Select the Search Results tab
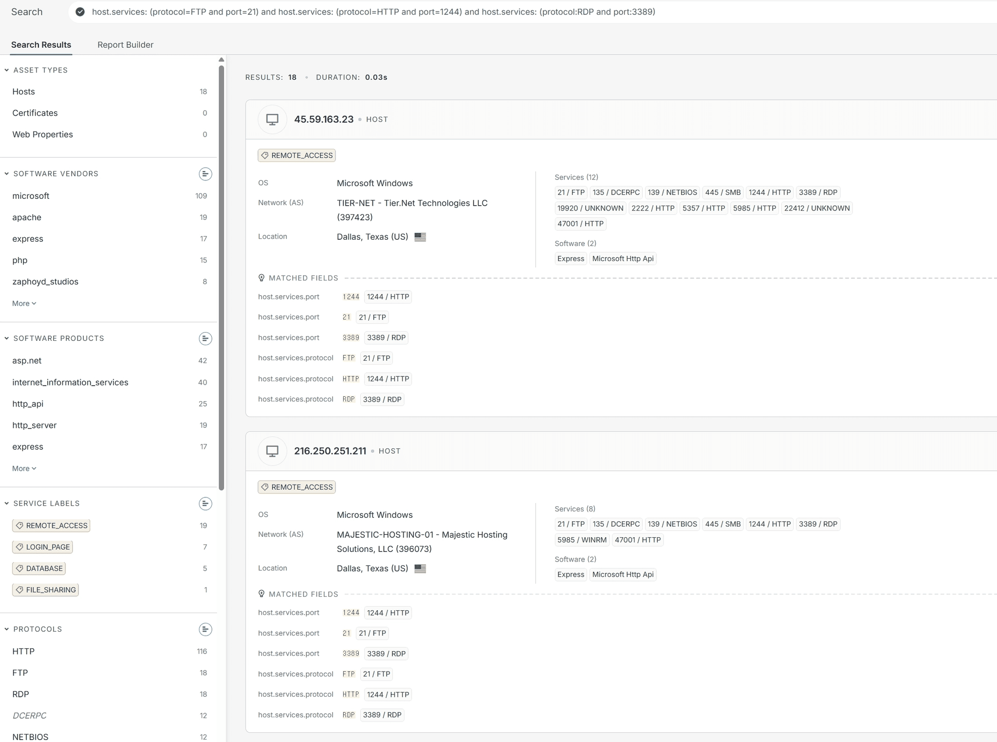Viewport: 997px width, 742px height. [41, 44]
